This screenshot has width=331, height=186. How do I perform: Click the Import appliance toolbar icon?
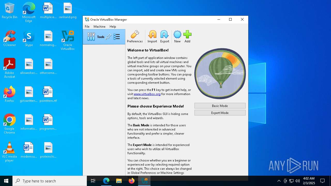(x=152, y=37)
